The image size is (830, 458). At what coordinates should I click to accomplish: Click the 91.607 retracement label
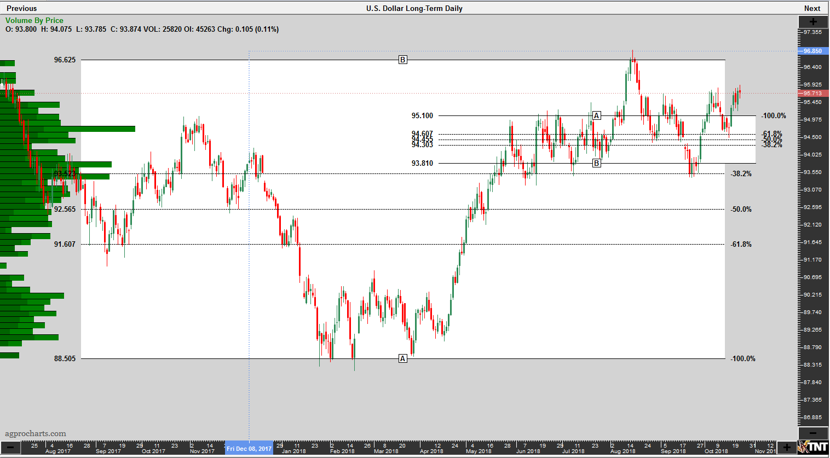pos(65,244)
